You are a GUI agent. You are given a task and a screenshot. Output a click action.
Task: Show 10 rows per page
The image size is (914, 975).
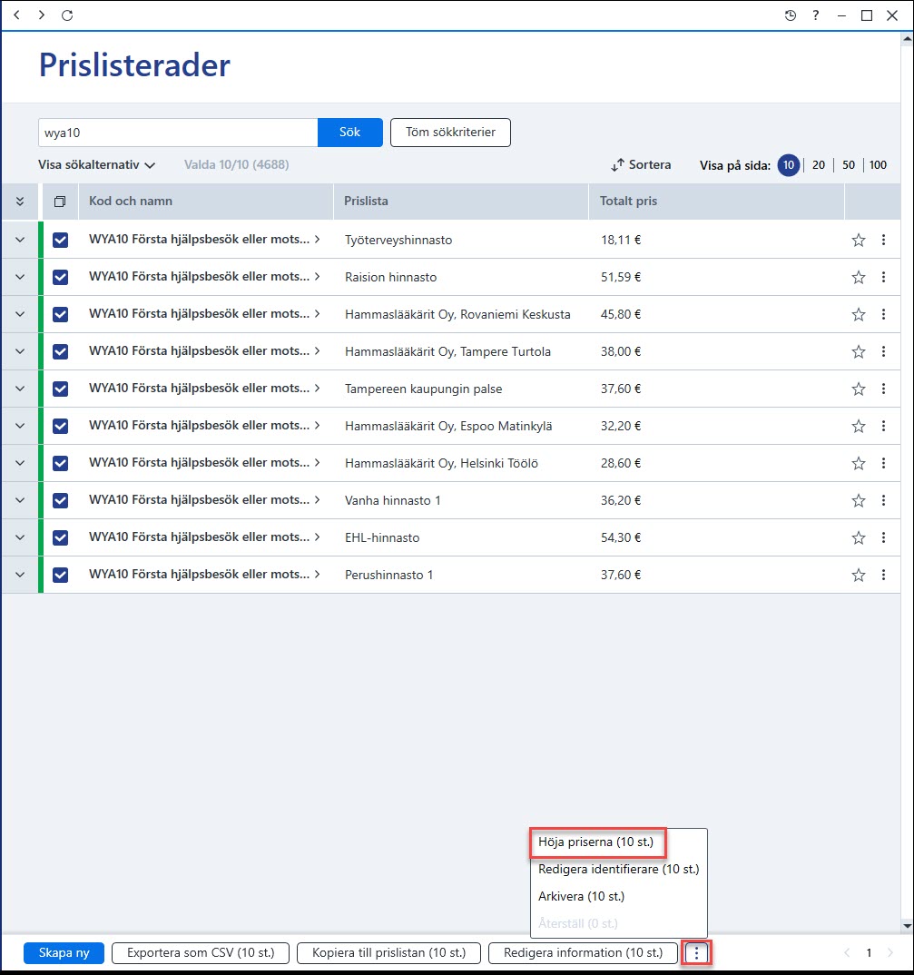point(789,165)
